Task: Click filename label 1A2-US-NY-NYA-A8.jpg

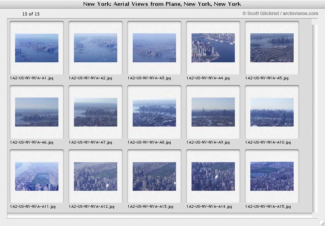Action: point(149,142)
